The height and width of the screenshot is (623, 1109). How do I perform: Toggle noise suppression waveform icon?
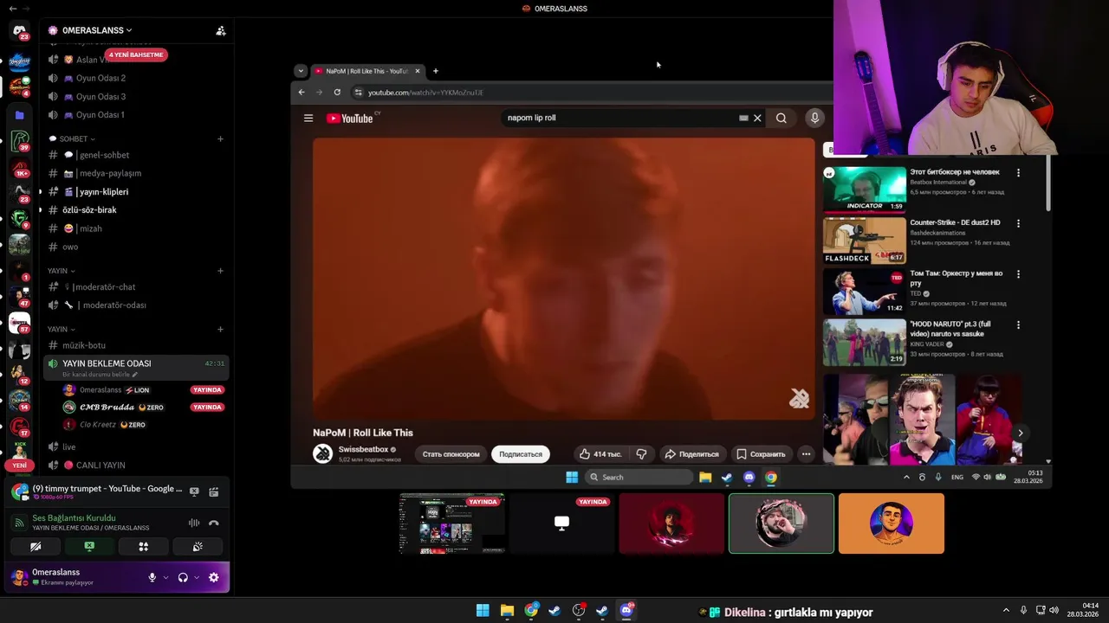[x=194, y=523]
